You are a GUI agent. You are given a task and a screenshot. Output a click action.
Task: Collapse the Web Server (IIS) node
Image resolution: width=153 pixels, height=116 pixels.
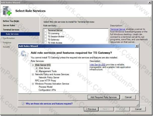pyautogui.click(x=33, y=65)
